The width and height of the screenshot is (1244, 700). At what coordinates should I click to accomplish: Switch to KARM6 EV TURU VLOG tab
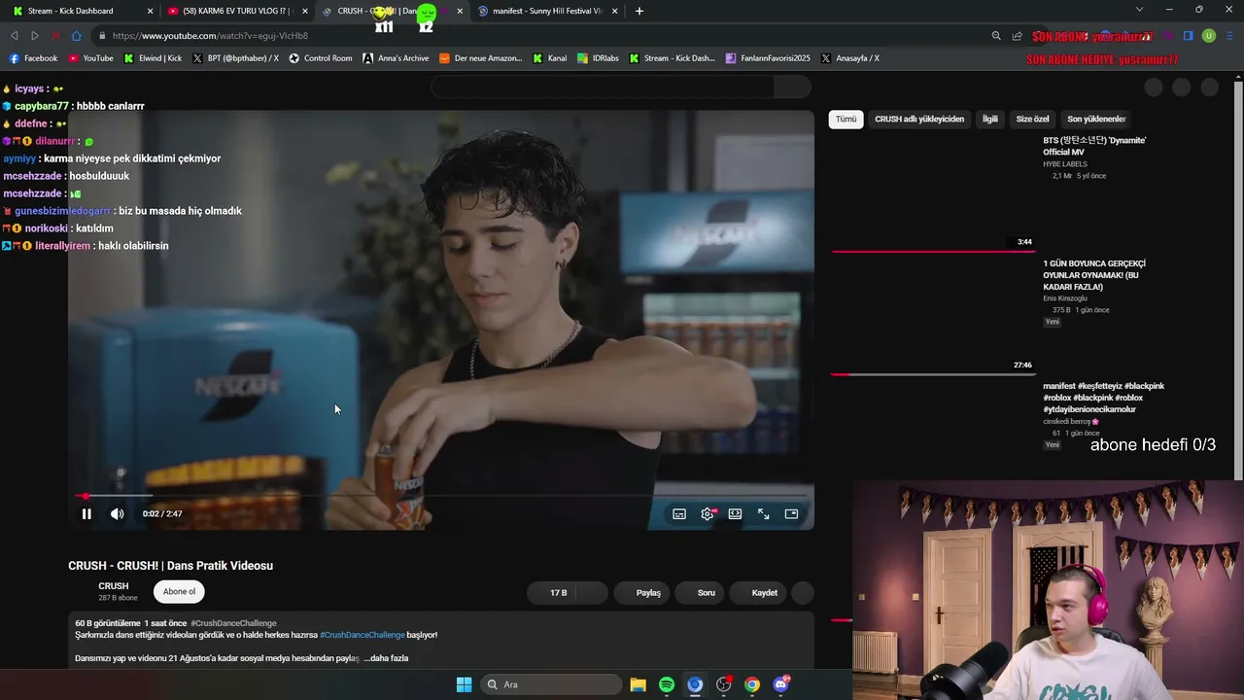coord(237,11)
